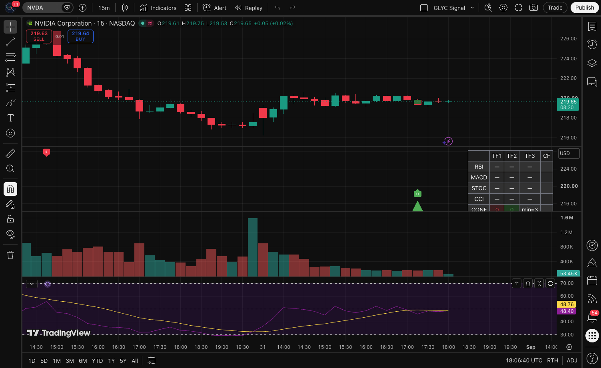
Task: Open the chart patterns tool group
Action: tap(10, 72)
